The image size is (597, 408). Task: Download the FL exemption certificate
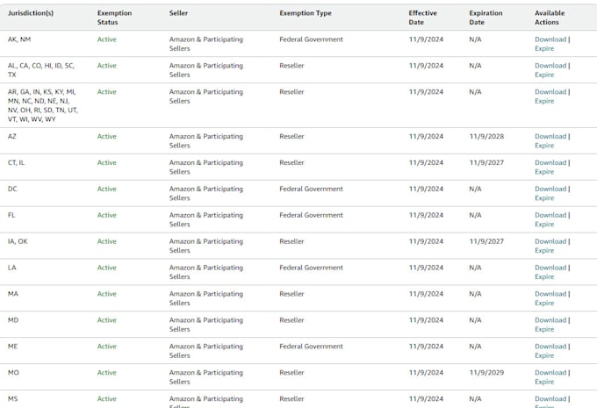click(550, 215)
